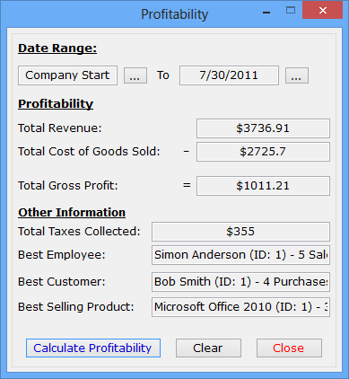The image size is (349, 379).
Task: Click the Best Employee Simon Anderson field
Action: [240, 255]
